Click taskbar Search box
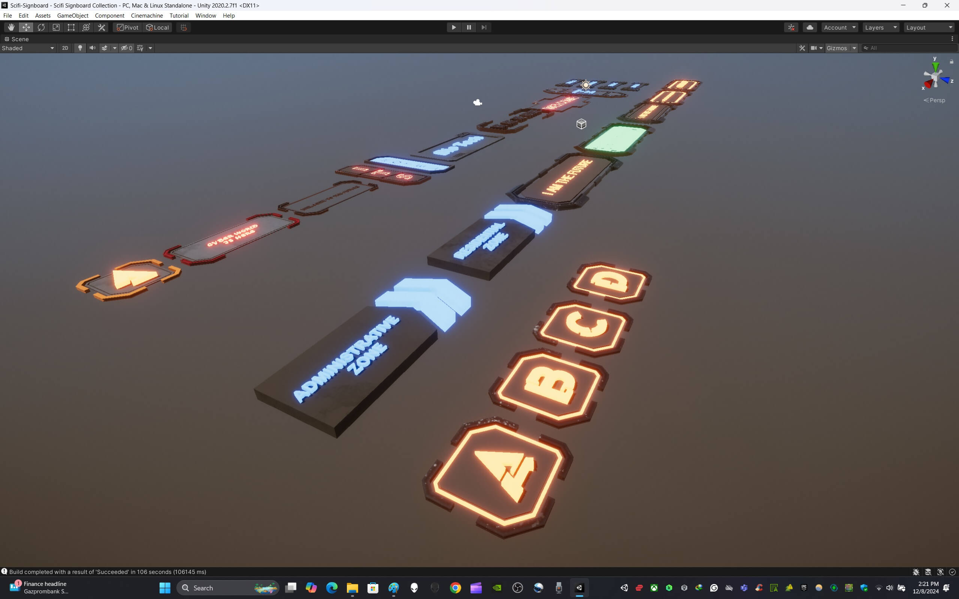 click(228, 587)
